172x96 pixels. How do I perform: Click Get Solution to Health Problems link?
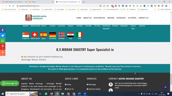coord(42,58)
